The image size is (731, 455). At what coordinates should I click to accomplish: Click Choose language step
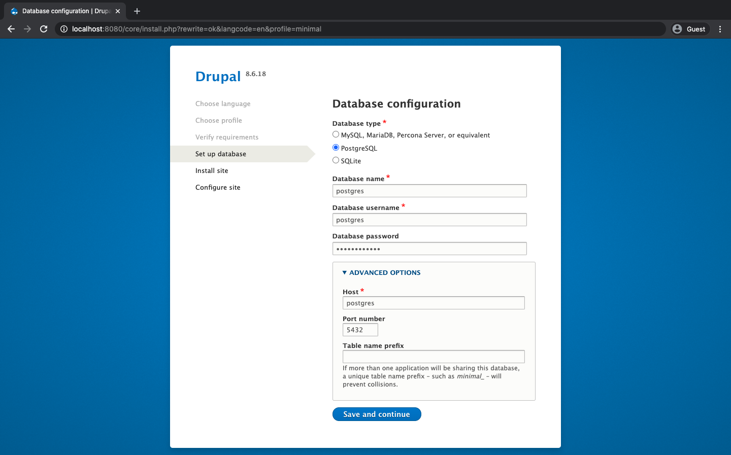223,103
